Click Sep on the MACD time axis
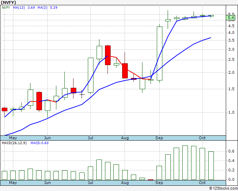The height and width of the screenshot is (191, 238). click(159, 183)
